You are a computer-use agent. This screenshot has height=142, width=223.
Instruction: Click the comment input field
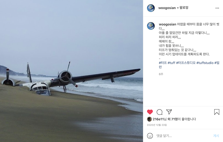pos(183,136)
